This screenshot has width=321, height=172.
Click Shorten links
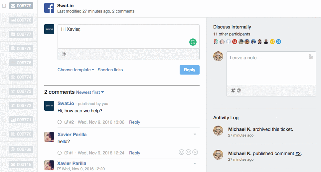pos(110,70)
